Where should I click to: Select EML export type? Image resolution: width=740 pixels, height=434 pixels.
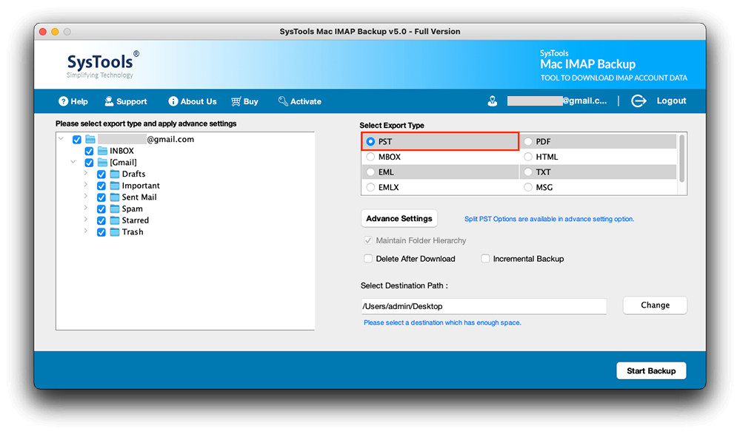(371, 172)
